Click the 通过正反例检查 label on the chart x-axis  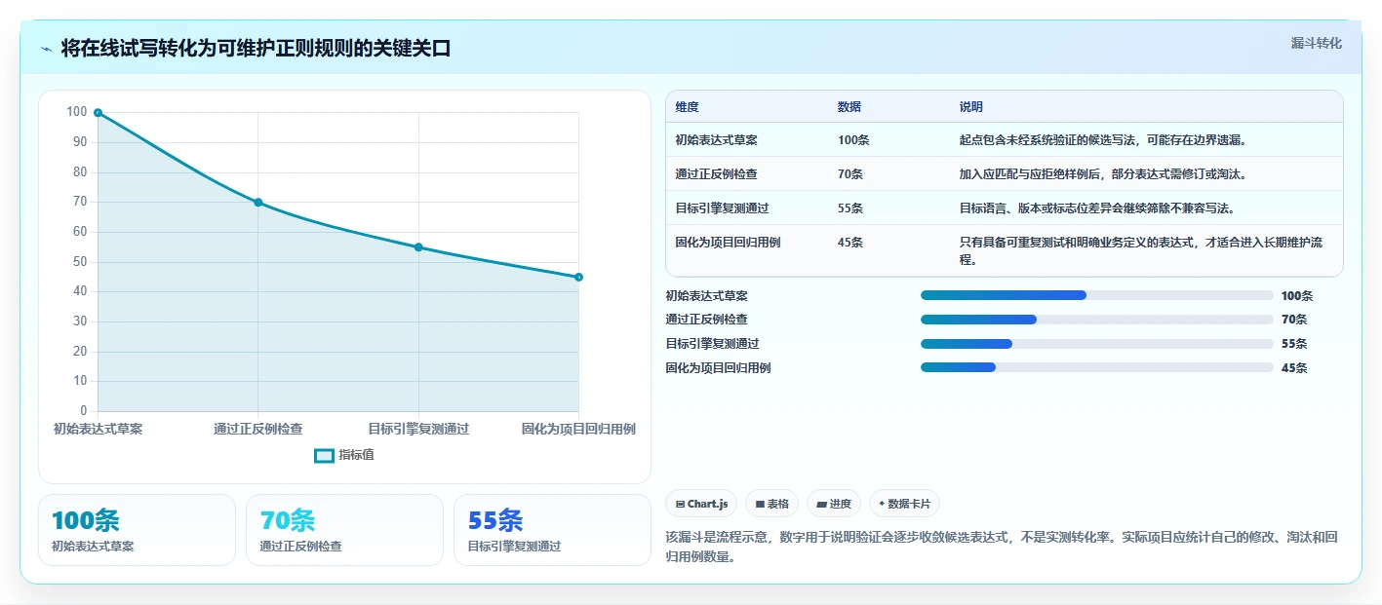pos(258,429)
